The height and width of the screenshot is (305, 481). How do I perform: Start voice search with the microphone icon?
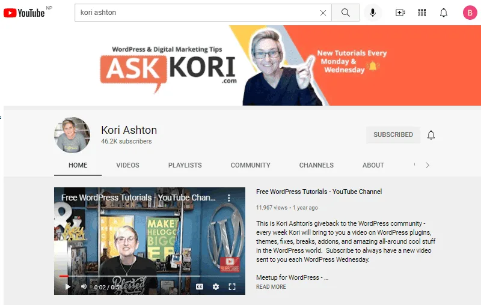373,13
